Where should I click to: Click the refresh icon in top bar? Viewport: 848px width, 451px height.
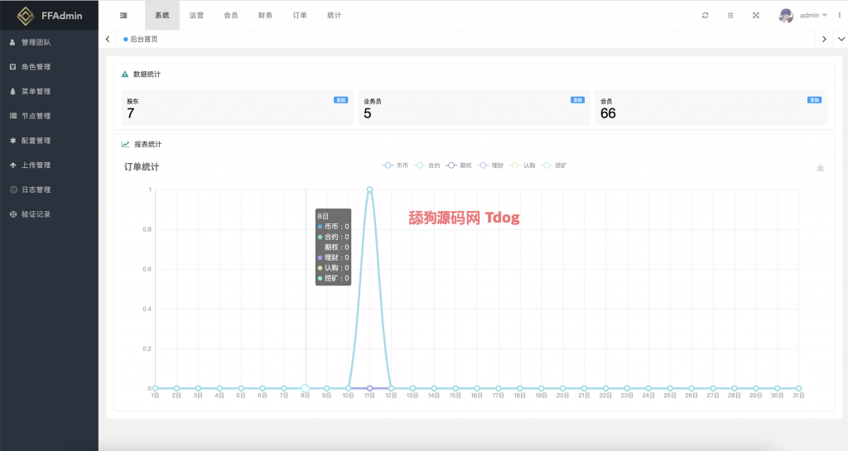[705, 15]
